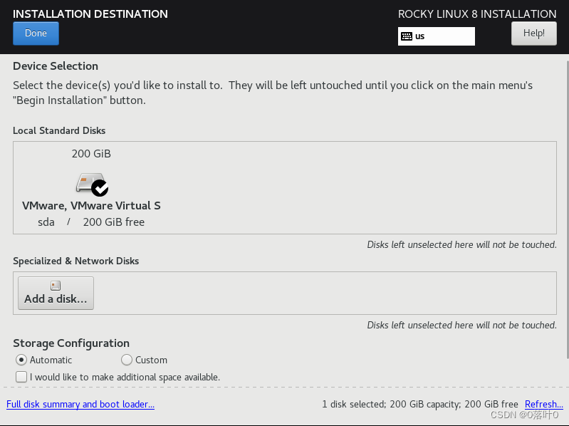
Task: Click the Storage Configuration heading
Action: point(71,343)
